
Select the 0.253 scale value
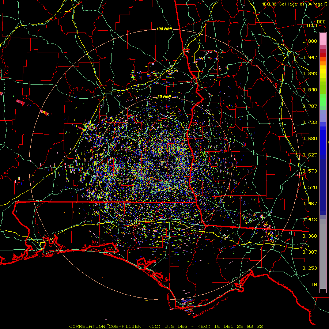tap(310, 268)
